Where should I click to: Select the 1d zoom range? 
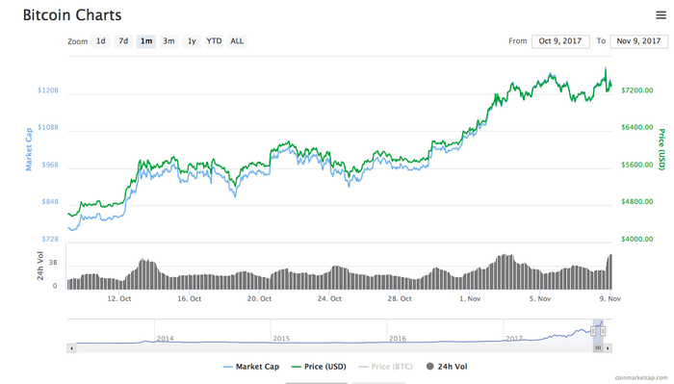click(x=100, y=41)
